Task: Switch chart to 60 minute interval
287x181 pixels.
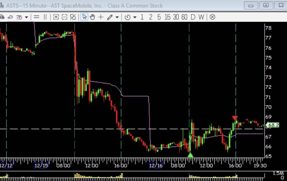Action: (184, 17)
